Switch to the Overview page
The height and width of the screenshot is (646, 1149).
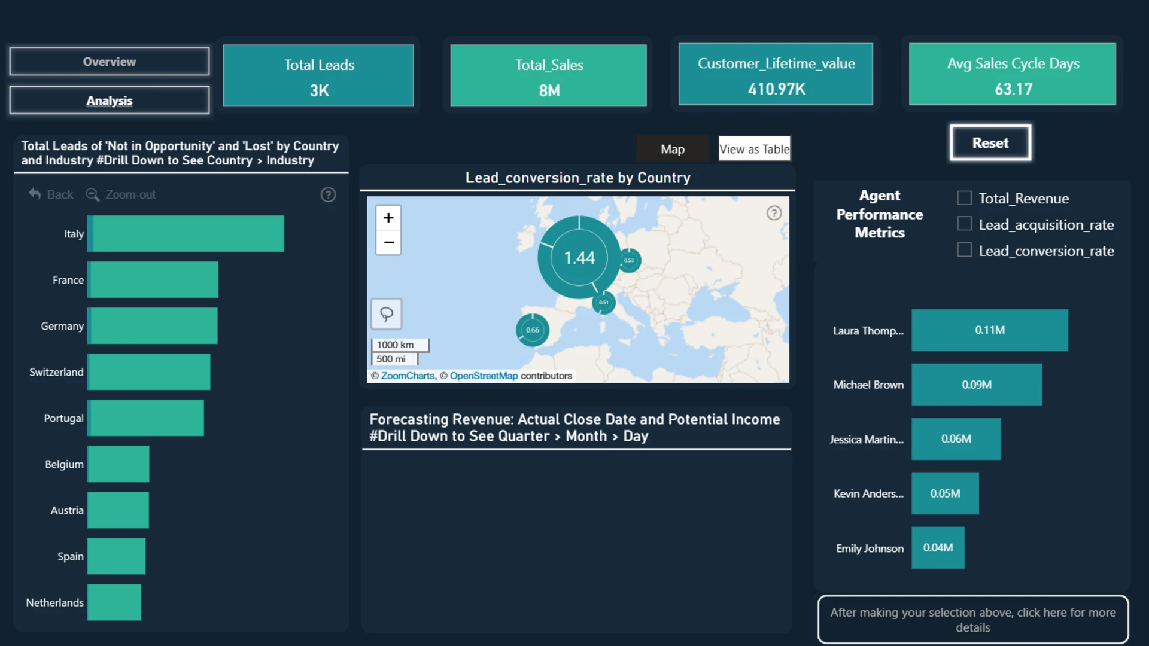coord(110,62)
